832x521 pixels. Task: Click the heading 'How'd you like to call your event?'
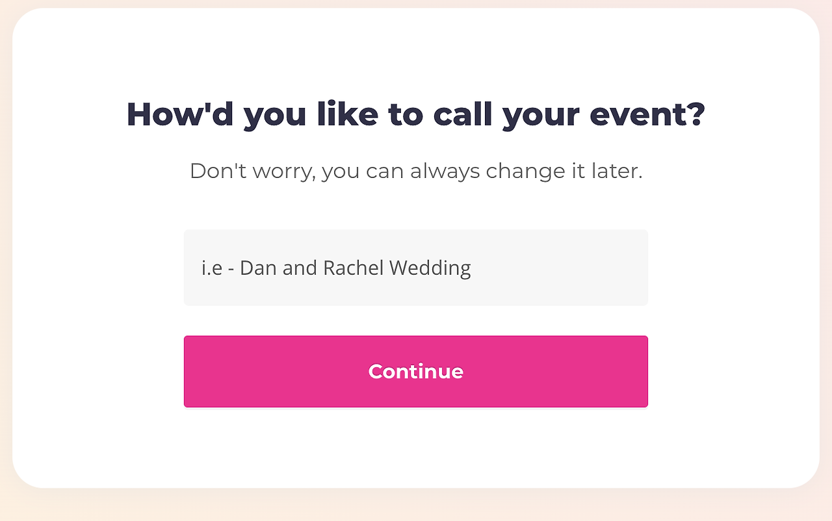click(416, 114)
